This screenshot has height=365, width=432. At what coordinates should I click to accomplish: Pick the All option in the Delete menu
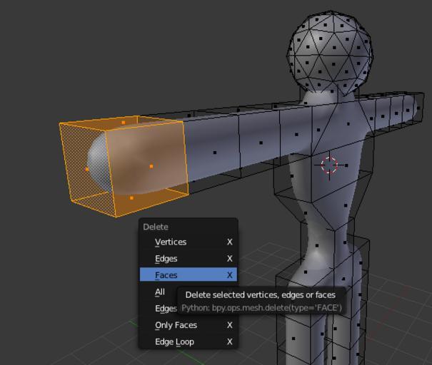160,292
